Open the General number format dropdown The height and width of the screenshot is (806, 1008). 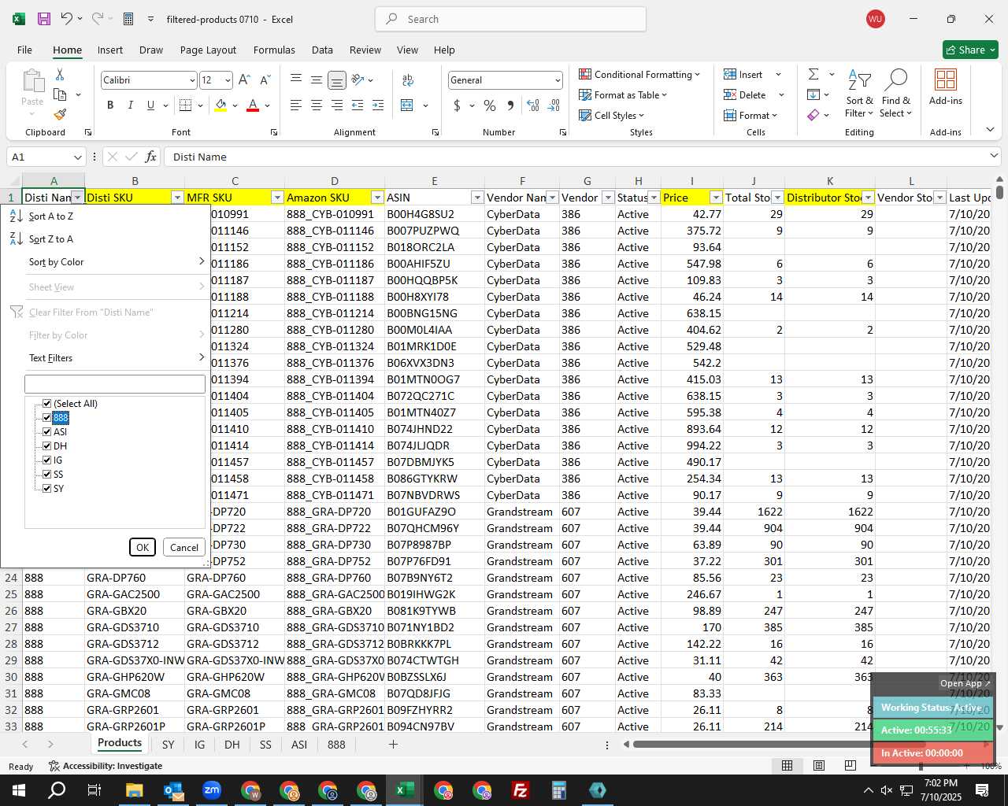click(x=558, y=80)
